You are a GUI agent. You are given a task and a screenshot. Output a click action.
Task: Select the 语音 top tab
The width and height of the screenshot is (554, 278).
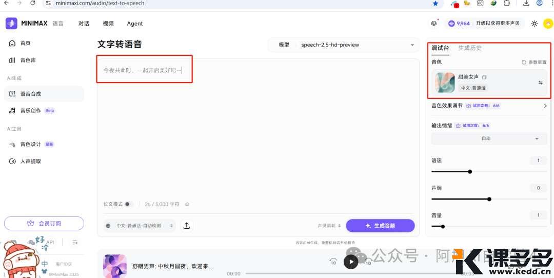pos(58,24)
